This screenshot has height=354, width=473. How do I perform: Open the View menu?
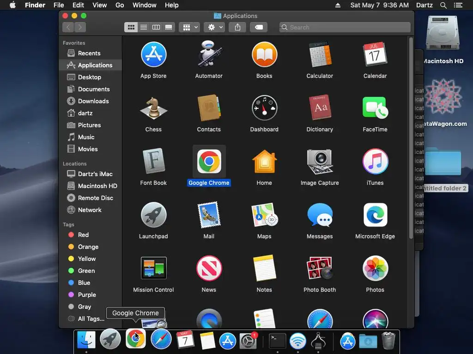click(100, 5)
